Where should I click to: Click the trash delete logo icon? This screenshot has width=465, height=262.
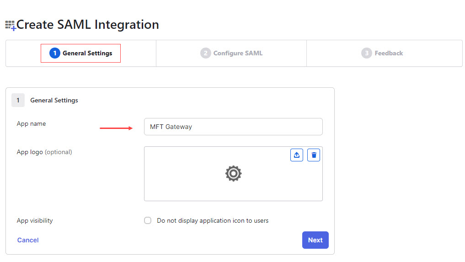click(314, 155)
